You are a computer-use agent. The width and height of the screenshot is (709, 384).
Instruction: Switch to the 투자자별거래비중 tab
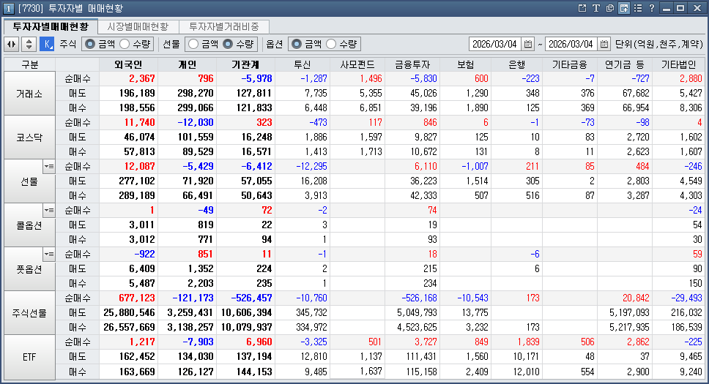pos(223,26)
